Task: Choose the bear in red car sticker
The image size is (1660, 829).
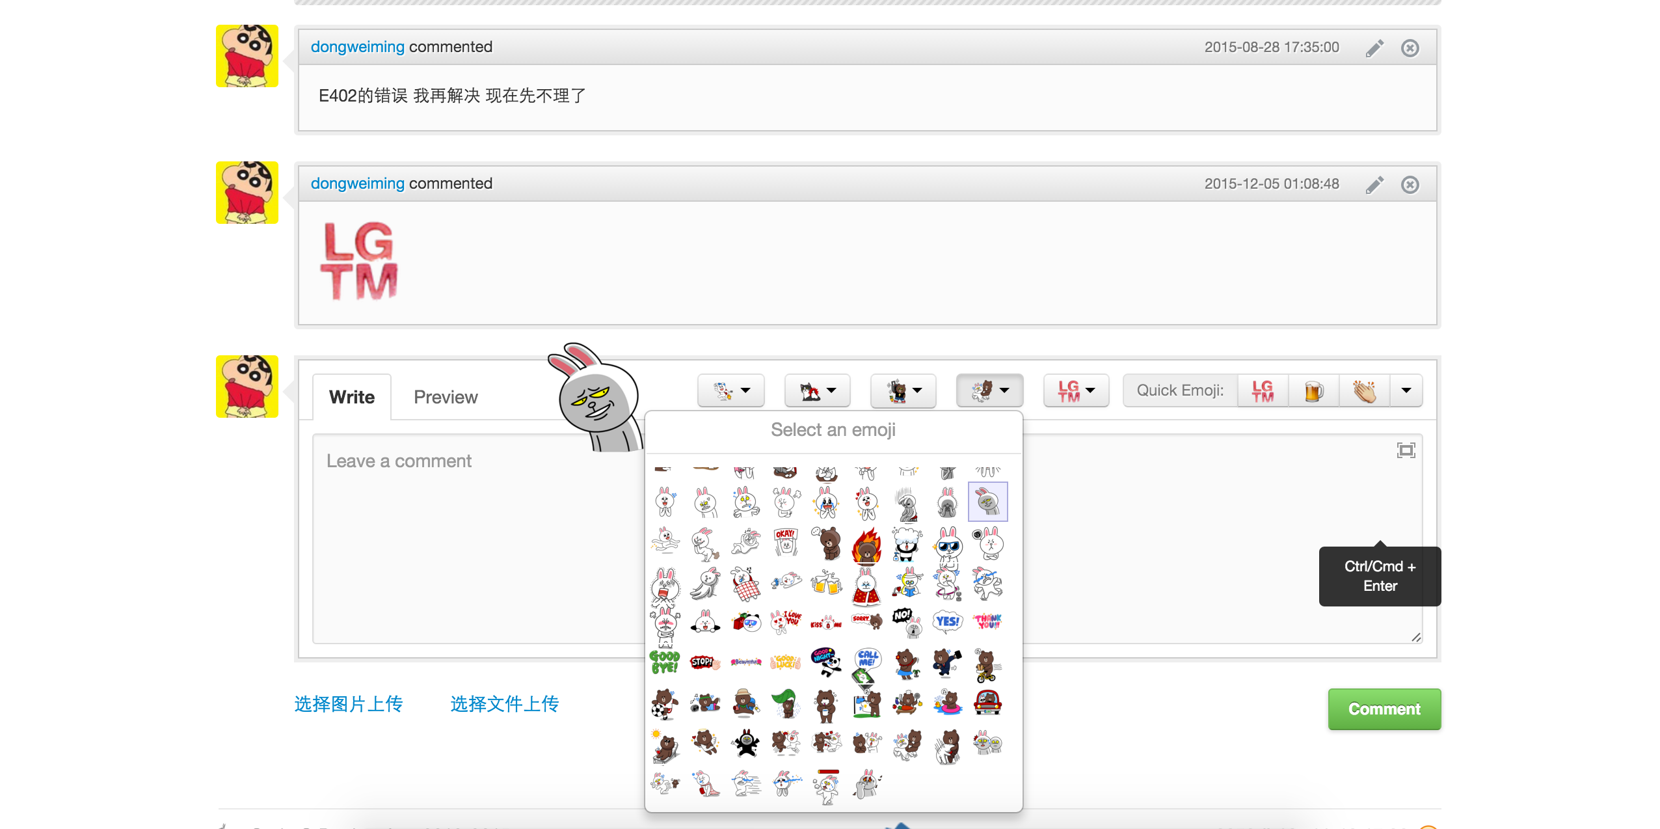Action: [x=987, y=703]
